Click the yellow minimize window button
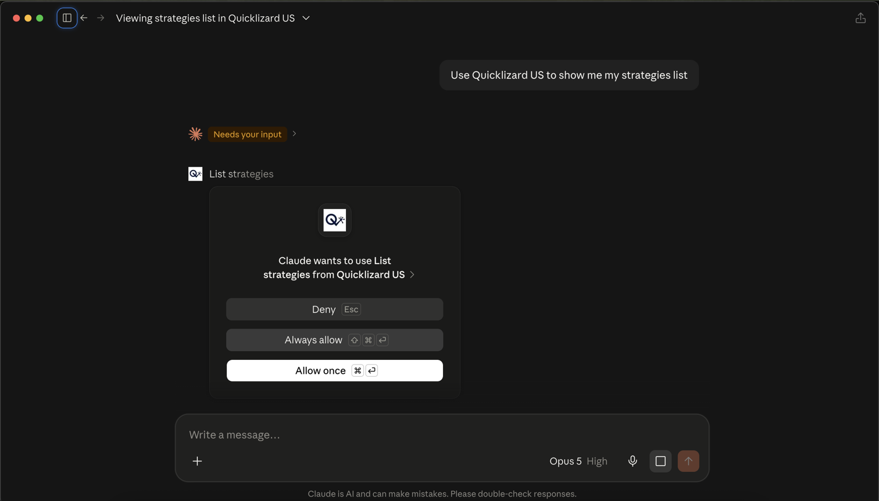Image resolution: width=879 pixels, height=501 pixels. [28, 18]
